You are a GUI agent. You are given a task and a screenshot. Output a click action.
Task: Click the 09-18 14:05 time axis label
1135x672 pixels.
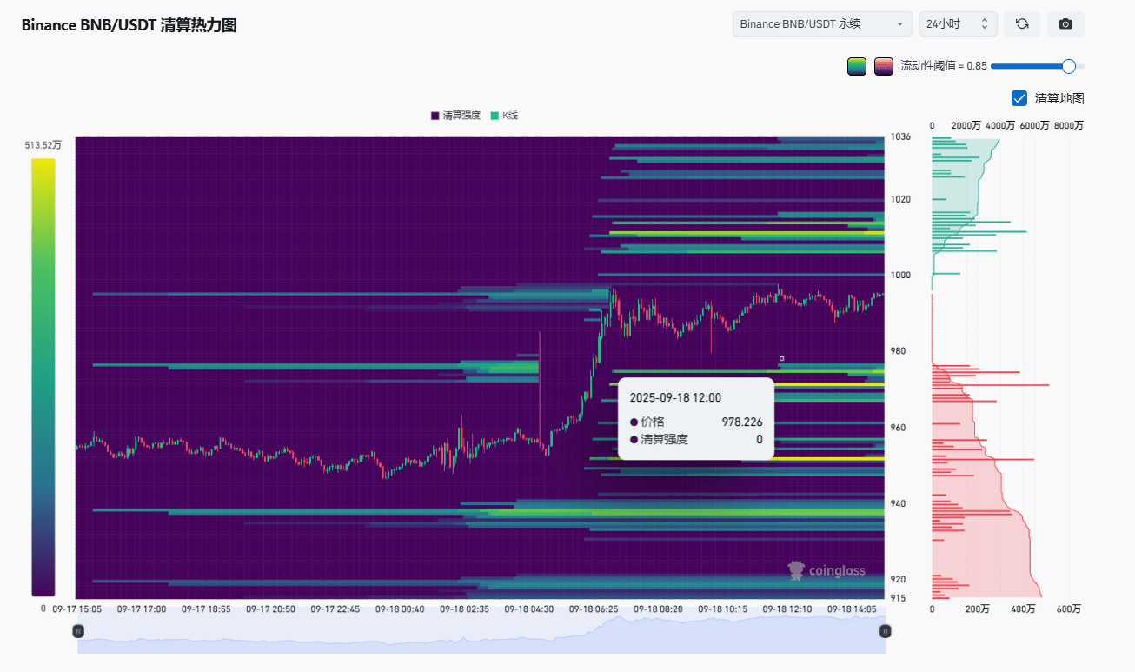(852, 609)
